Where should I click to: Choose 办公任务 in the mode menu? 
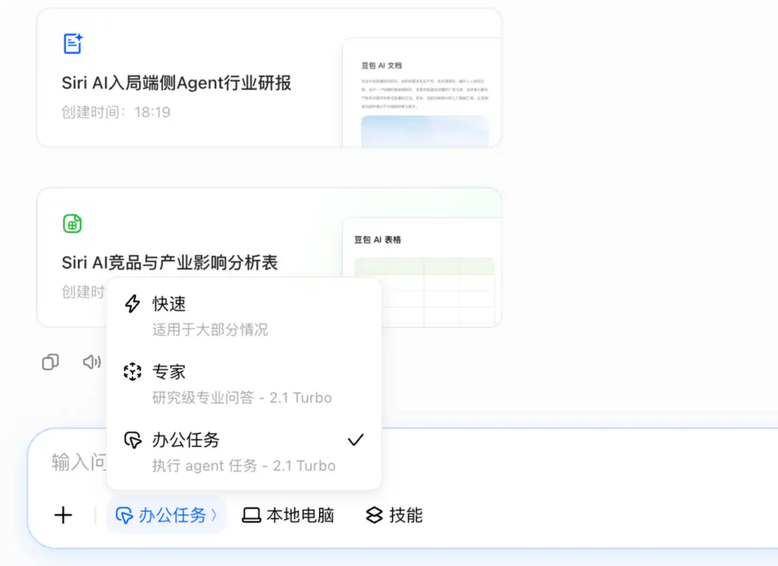[x=244, y=452]
